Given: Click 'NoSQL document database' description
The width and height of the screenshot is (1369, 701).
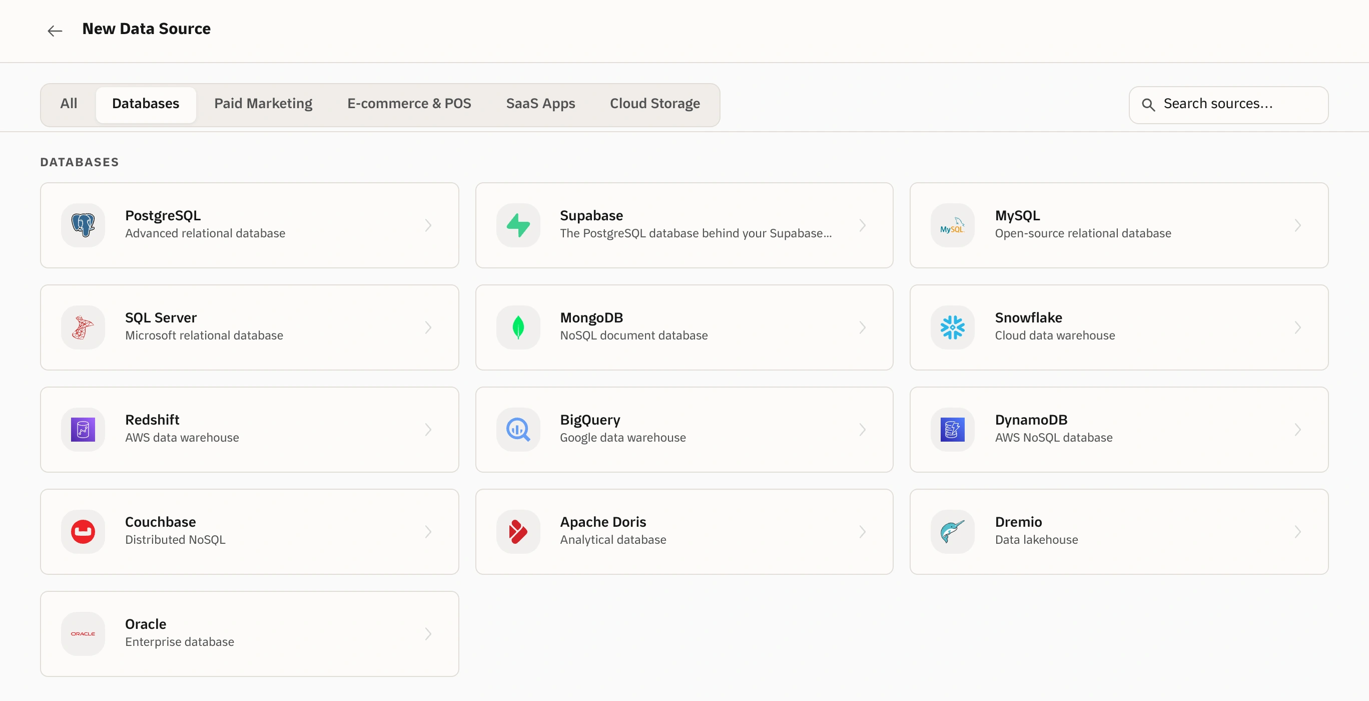Looking at the screenshot, I should point(634,335).
